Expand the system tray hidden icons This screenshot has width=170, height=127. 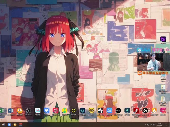pyautogui.click(x=145, y=125)
